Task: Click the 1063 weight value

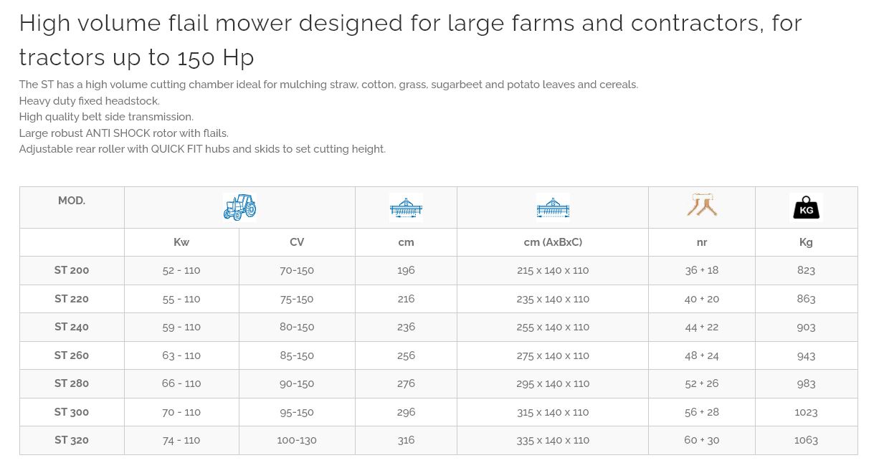Action: [806, 440]
